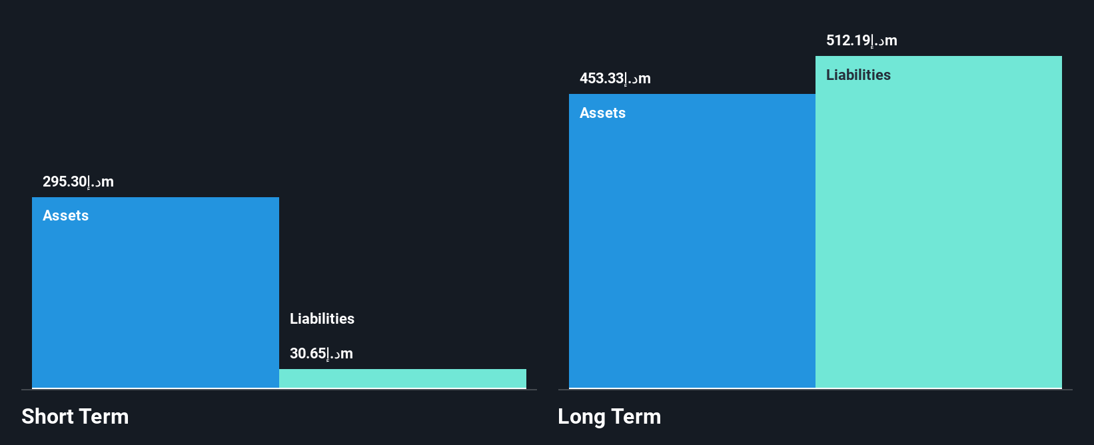
Task: Select the 512.19 value label
Action: [861, 40]
